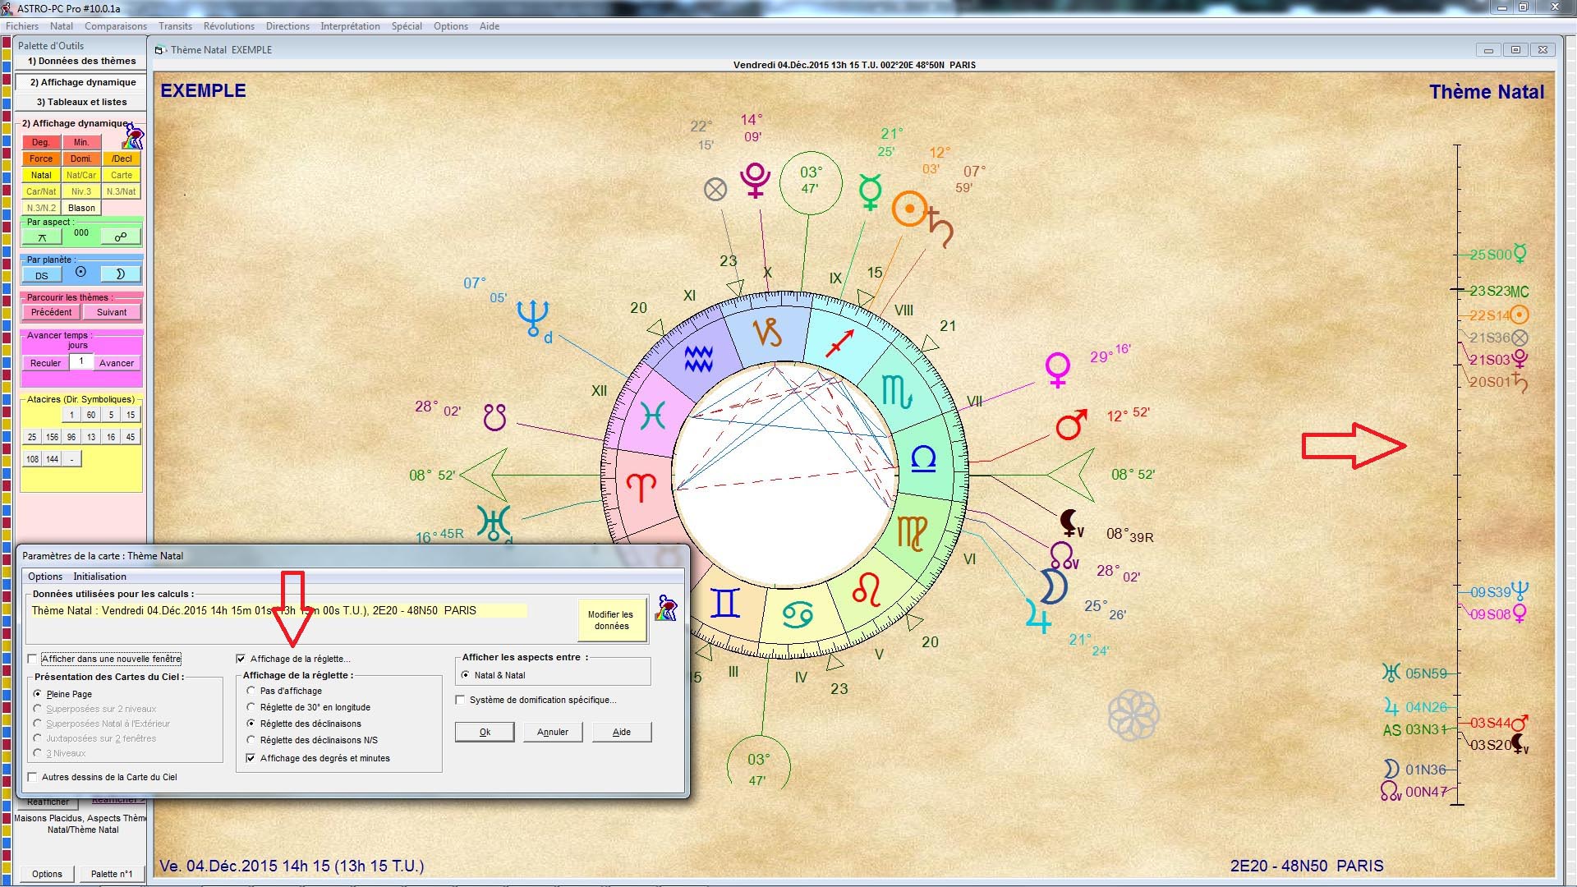Screen dimensions: 1577x887
Task: Click the Reculer time button
Action: coord(46,363)
